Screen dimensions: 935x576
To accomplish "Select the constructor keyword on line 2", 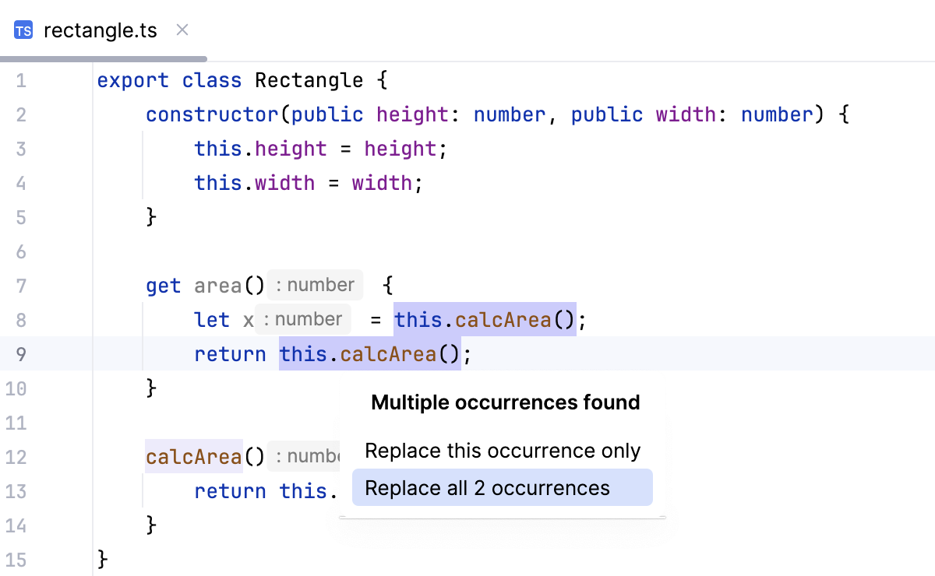I will (x=211, y=114).
